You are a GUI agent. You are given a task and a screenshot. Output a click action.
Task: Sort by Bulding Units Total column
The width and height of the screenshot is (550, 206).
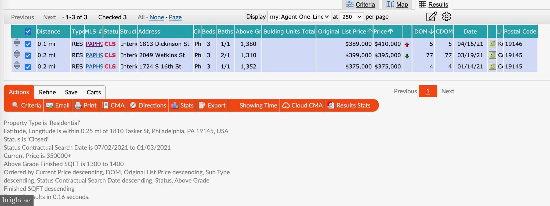pos(289,31)
